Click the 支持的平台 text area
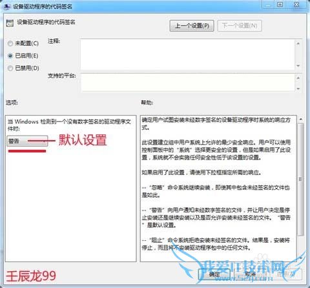Image resolution: width=310 pixels, height=288 pixels. 187,83
